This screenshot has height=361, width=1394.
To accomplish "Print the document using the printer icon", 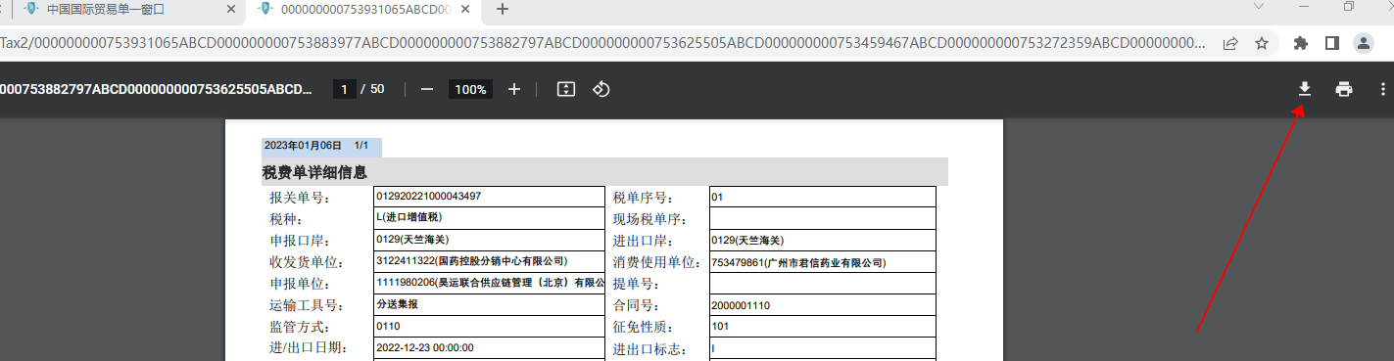I will coord(1344,89).
